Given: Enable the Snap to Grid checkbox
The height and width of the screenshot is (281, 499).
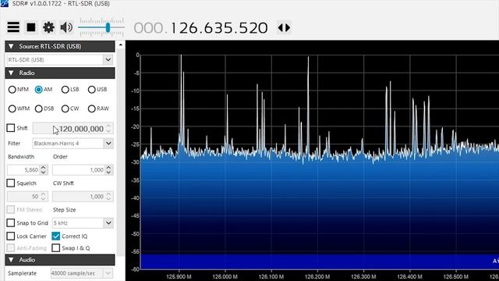Looking at the screenshot, I should 11,222.
